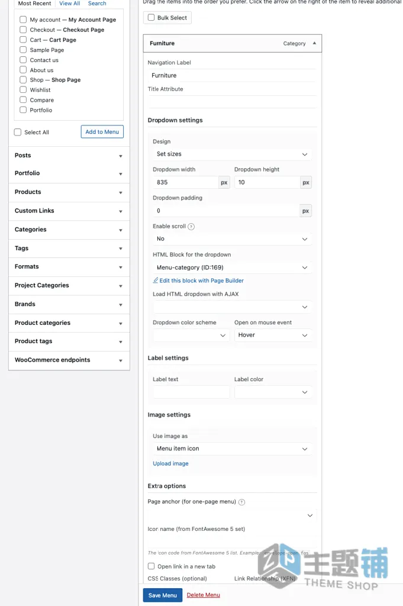
Task: Open the HTML Block for the dropdown selector
Action: pos(232,267)
